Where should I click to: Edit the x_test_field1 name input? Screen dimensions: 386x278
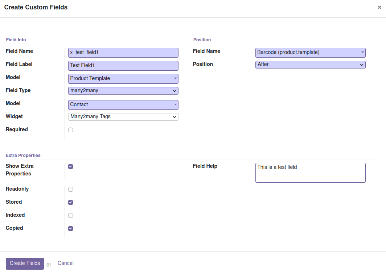(123, 53)
